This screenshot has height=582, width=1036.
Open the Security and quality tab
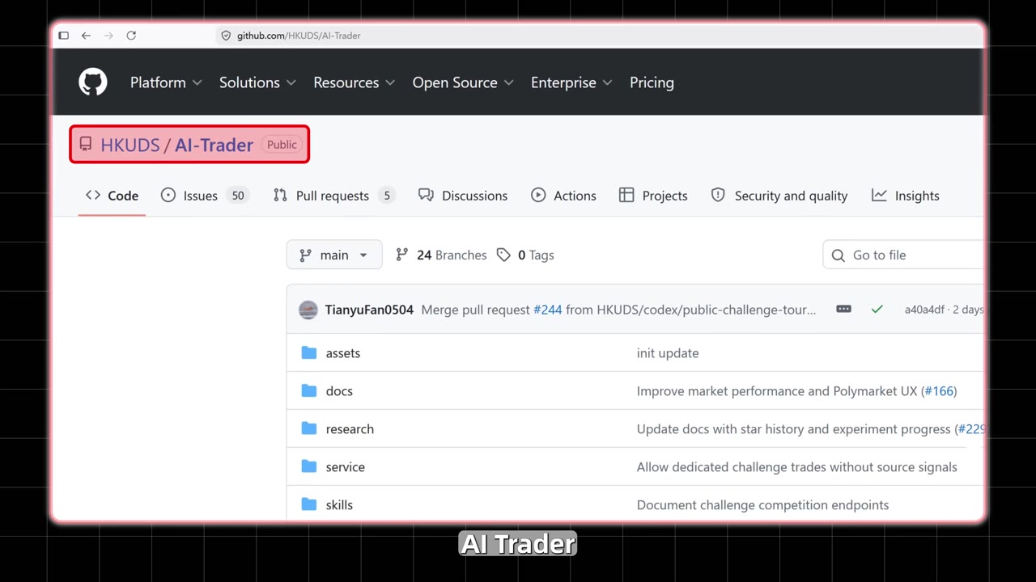point(779,196)
